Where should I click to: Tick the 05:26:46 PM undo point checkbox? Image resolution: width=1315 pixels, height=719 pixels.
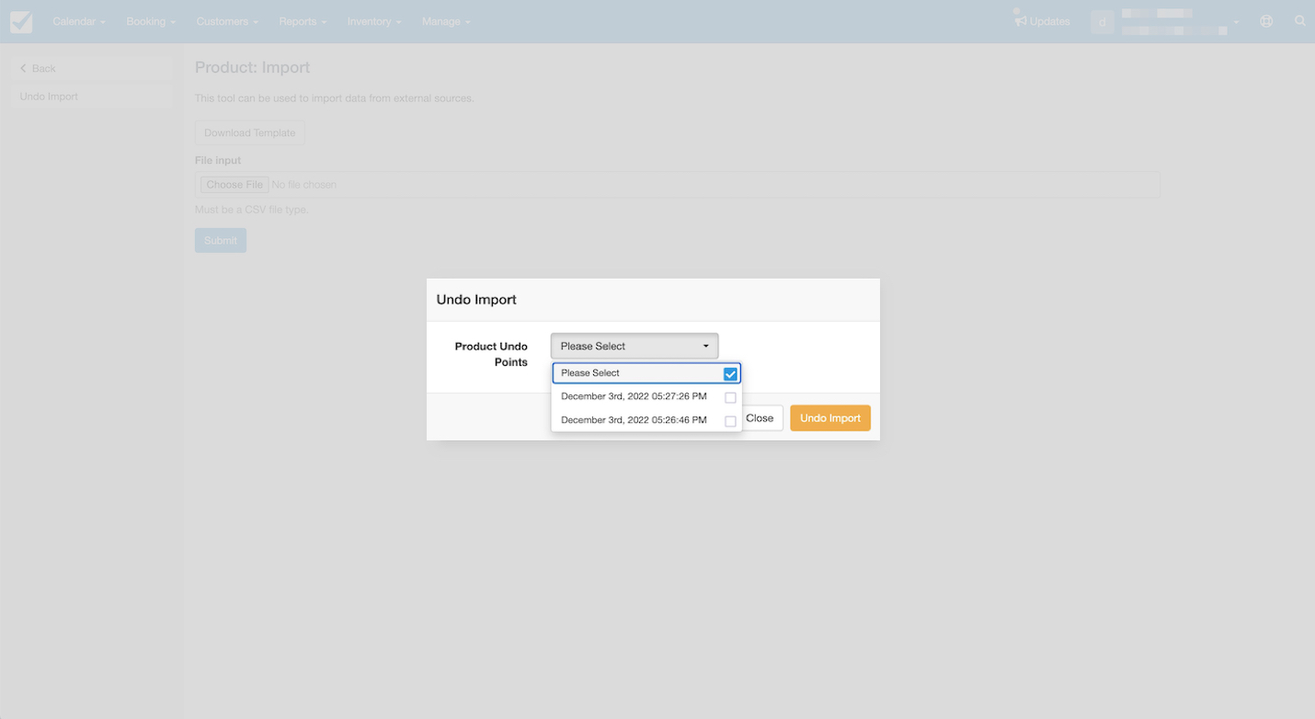tap(730, 421)
